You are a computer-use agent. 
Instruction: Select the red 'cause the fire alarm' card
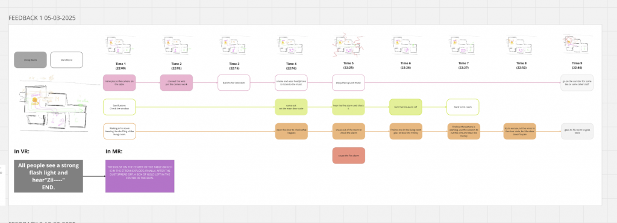[x=349, y=156]
